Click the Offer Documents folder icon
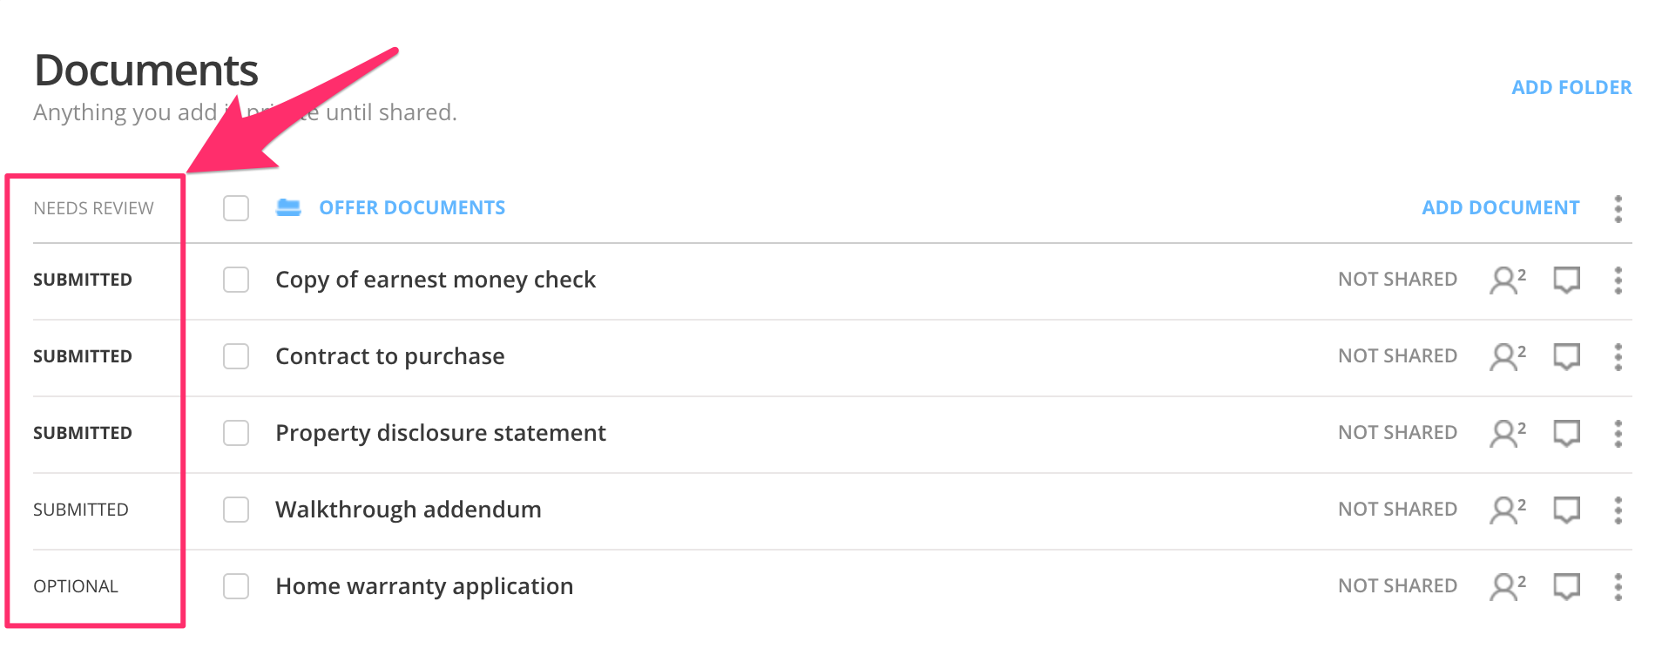 click(x=288, y=207)
